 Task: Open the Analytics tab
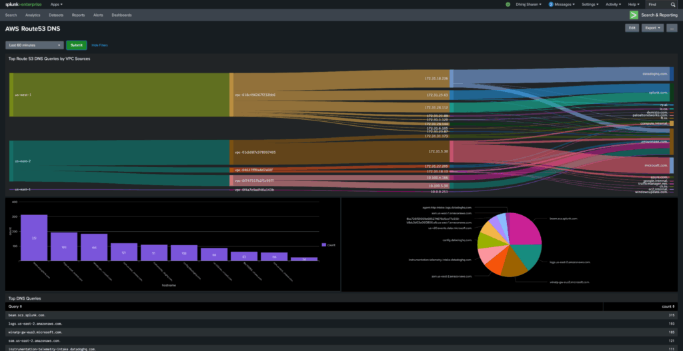[33, 15]
